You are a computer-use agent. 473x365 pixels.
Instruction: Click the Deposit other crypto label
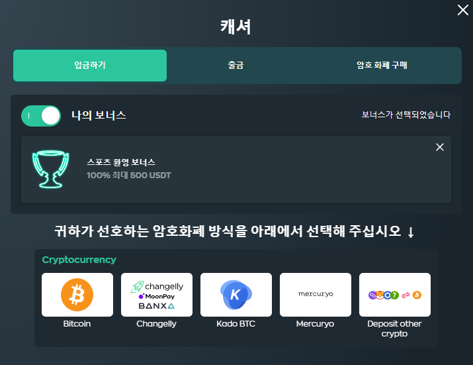point(394,329)
